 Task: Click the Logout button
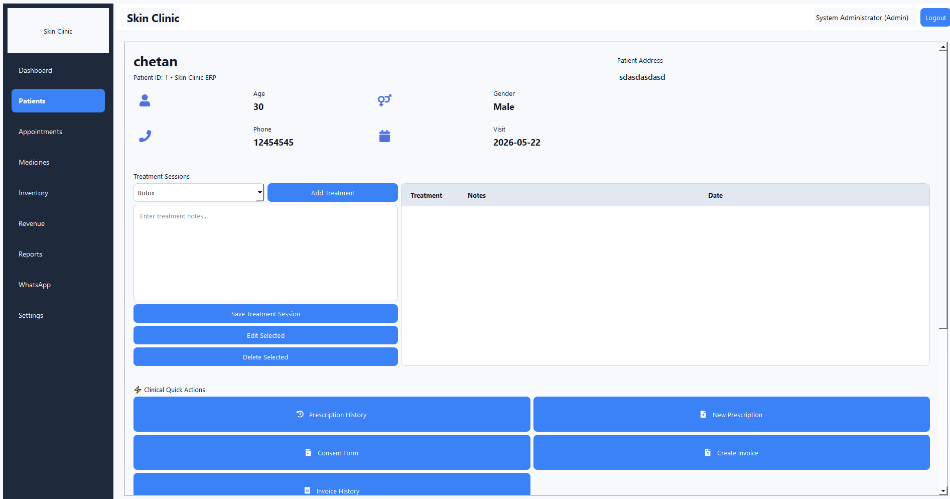935,18
